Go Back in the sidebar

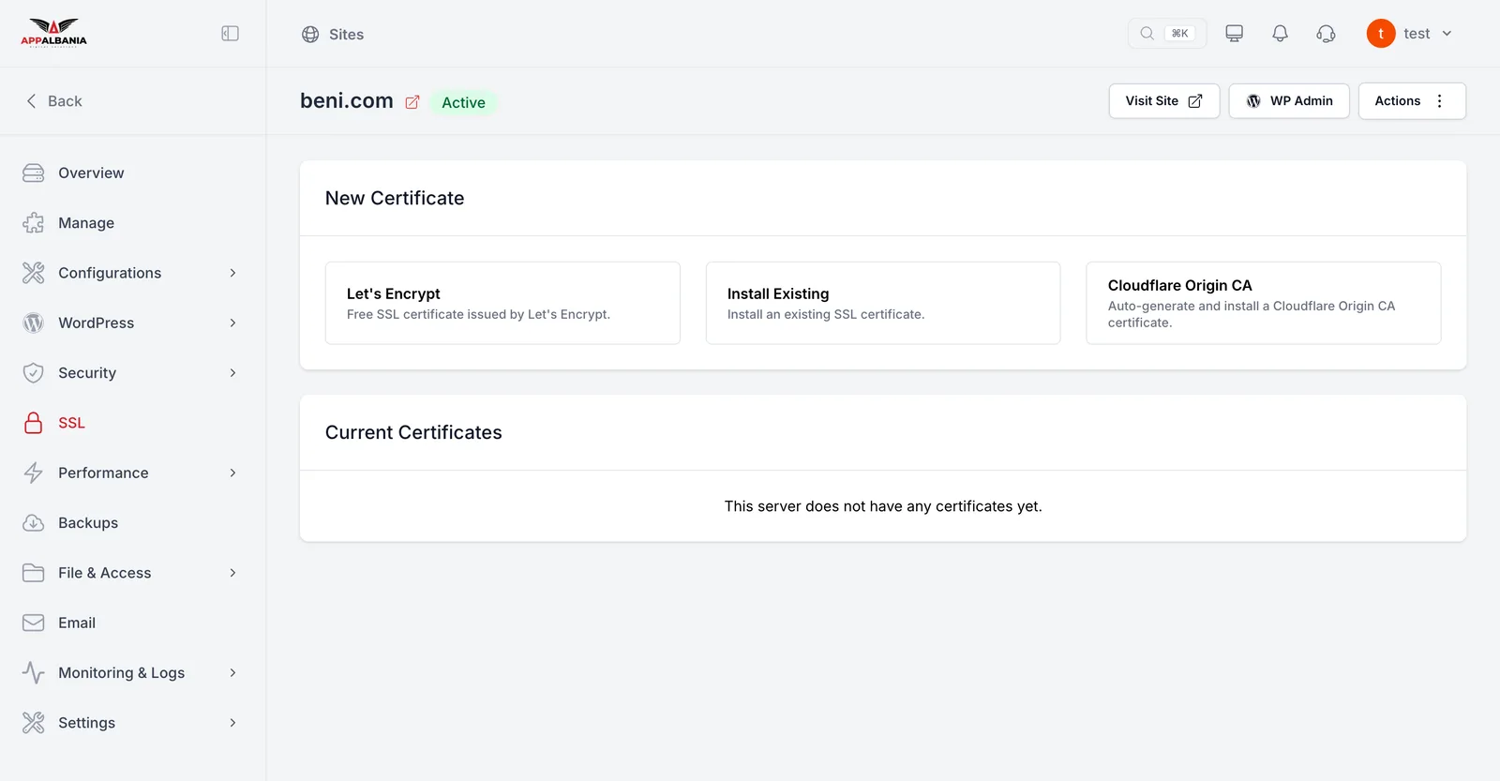click(x=53, y=101)
